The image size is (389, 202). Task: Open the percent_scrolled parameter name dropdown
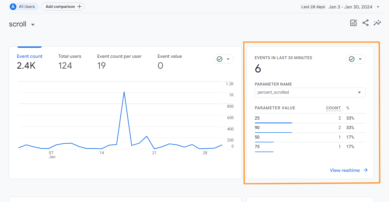[310, 92]
